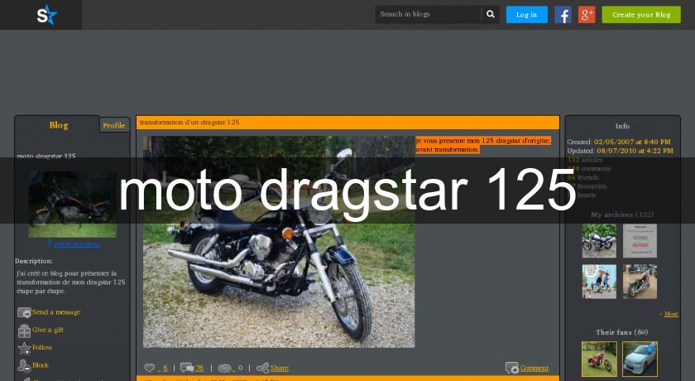Click the post title transformation d'un dragstar 125
The image size is (695, 381).
(189, 122)
